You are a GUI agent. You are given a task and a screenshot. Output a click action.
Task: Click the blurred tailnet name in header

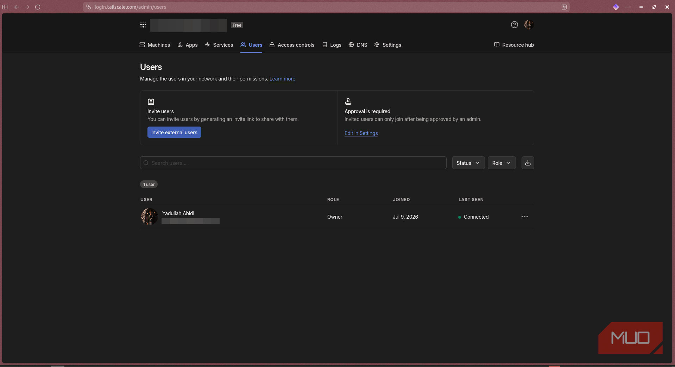click(x=188, y=25)
